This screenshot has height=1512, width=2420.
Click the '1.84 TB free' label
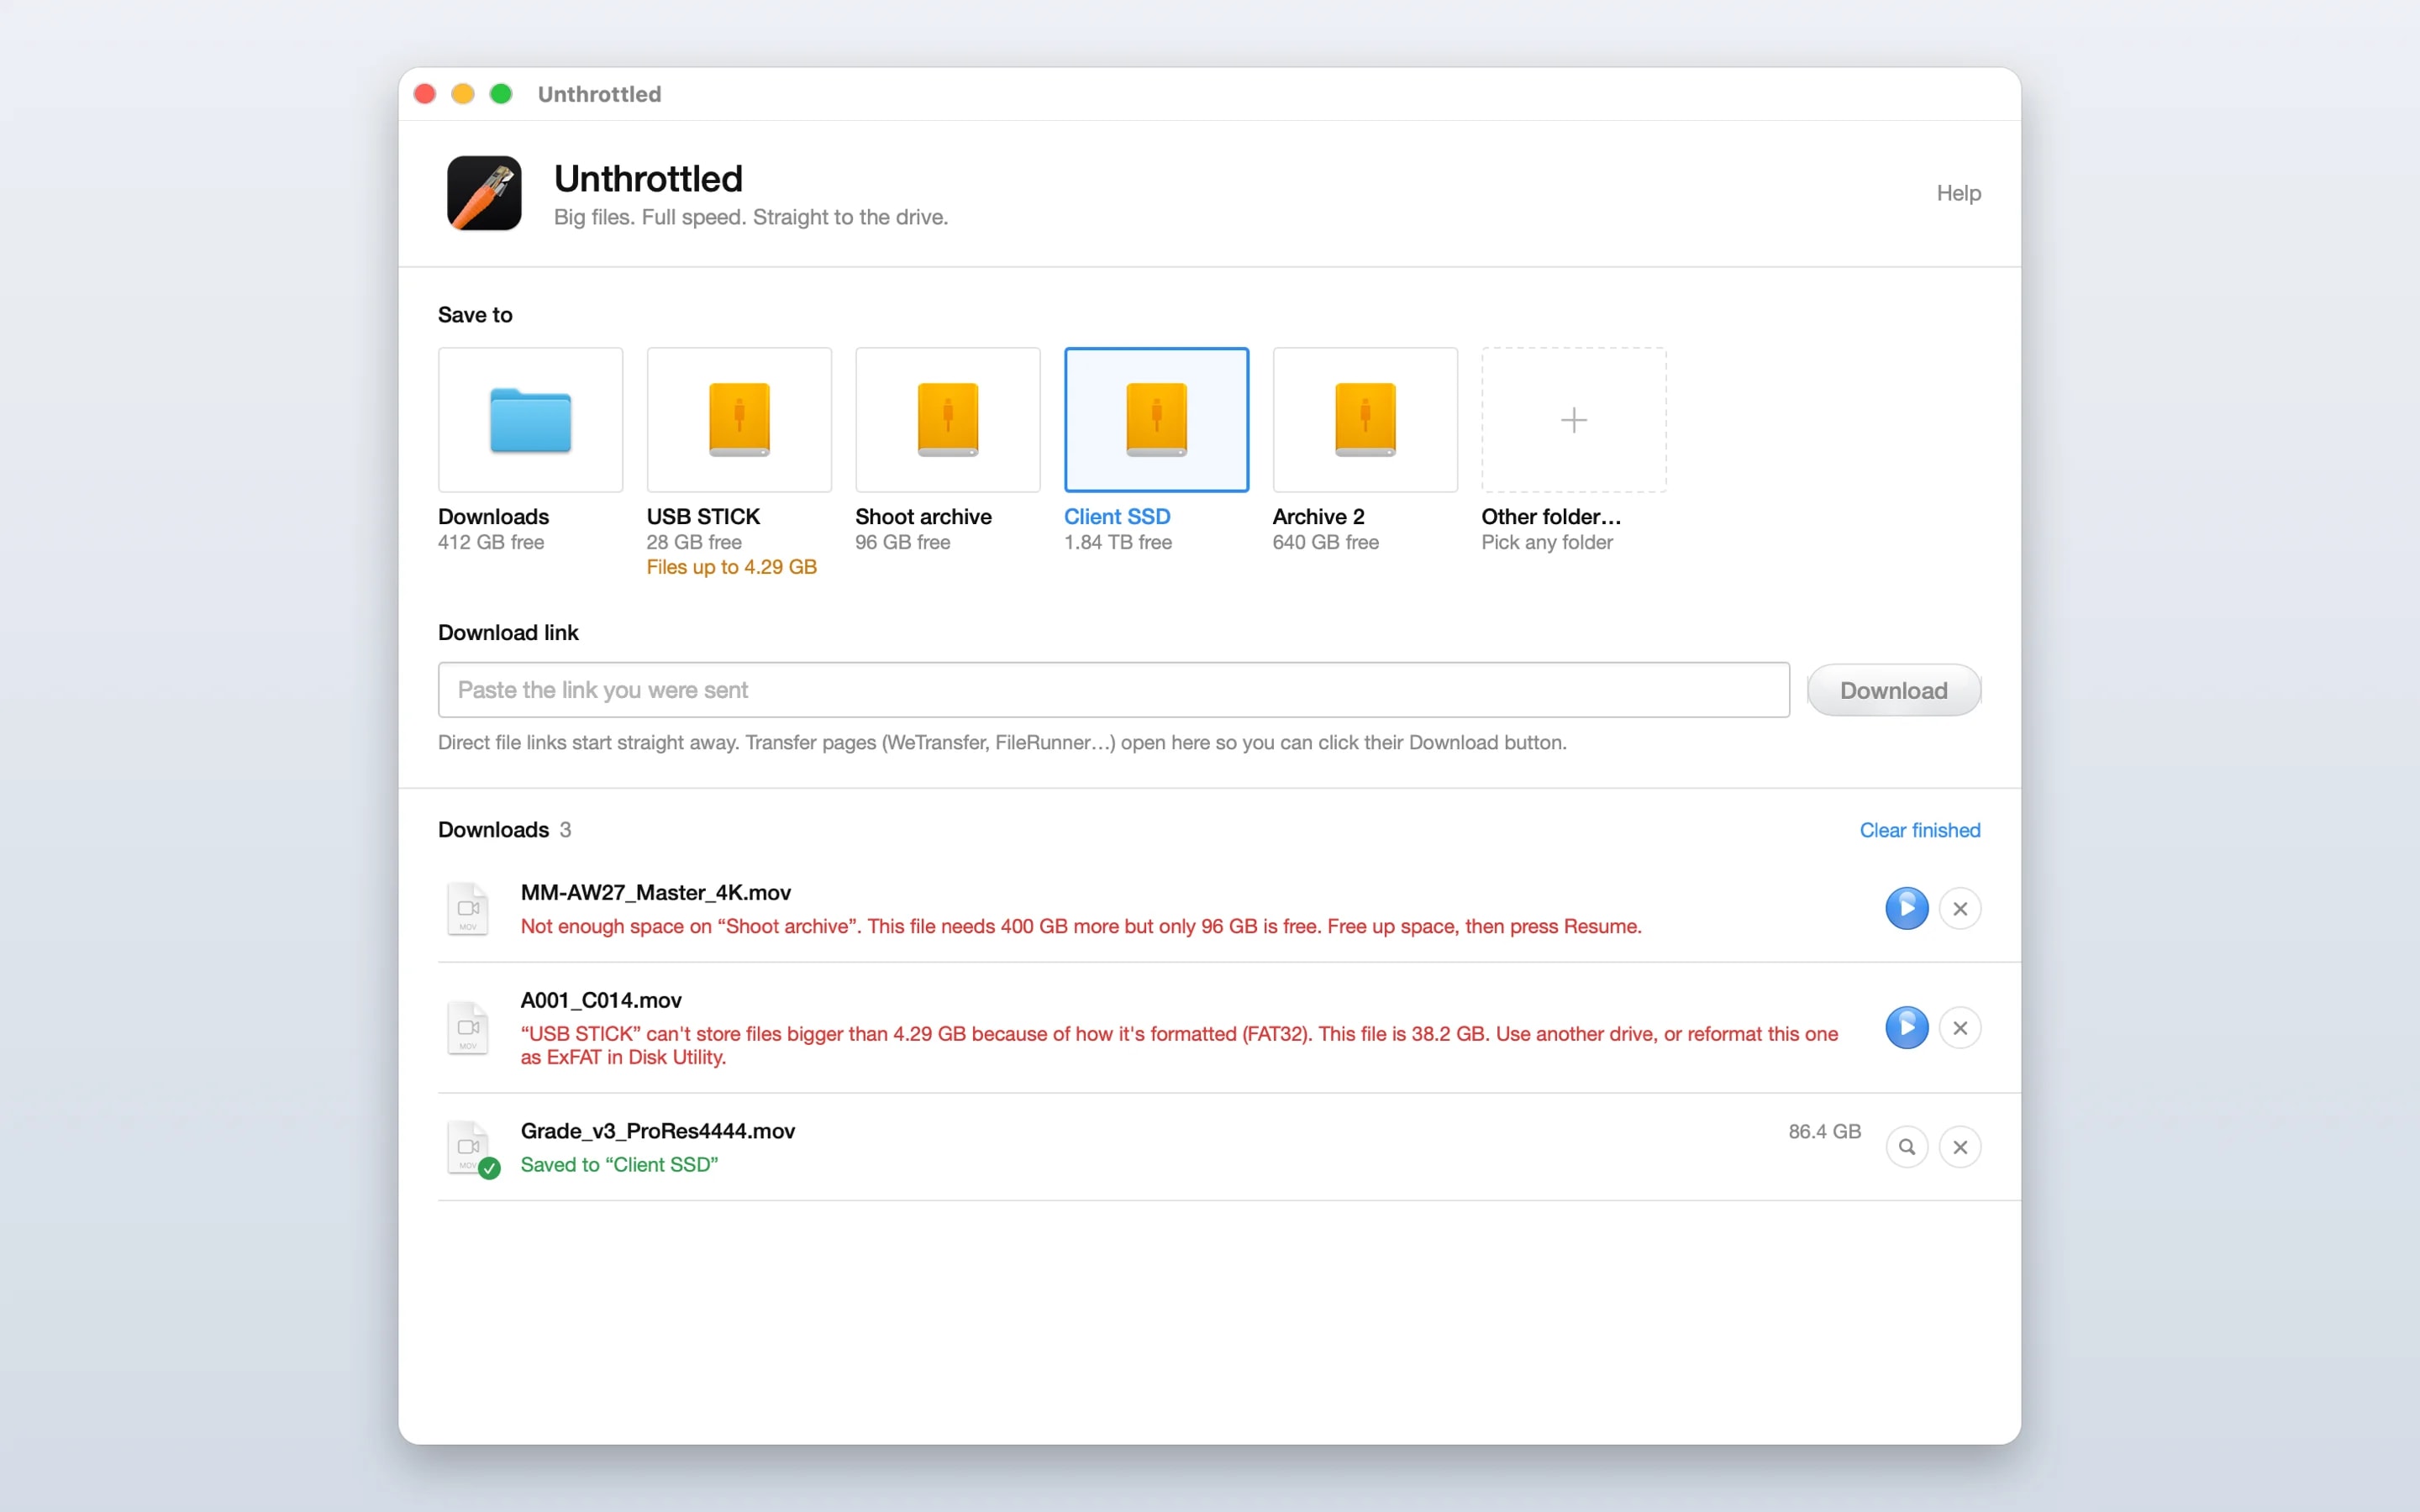point(1118,542)
